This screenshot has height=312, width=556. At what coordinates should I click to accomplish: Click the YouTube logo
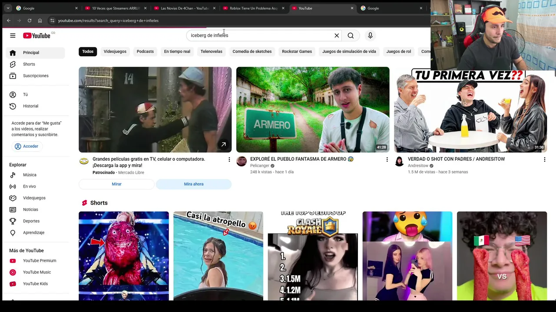pos(37,36)
